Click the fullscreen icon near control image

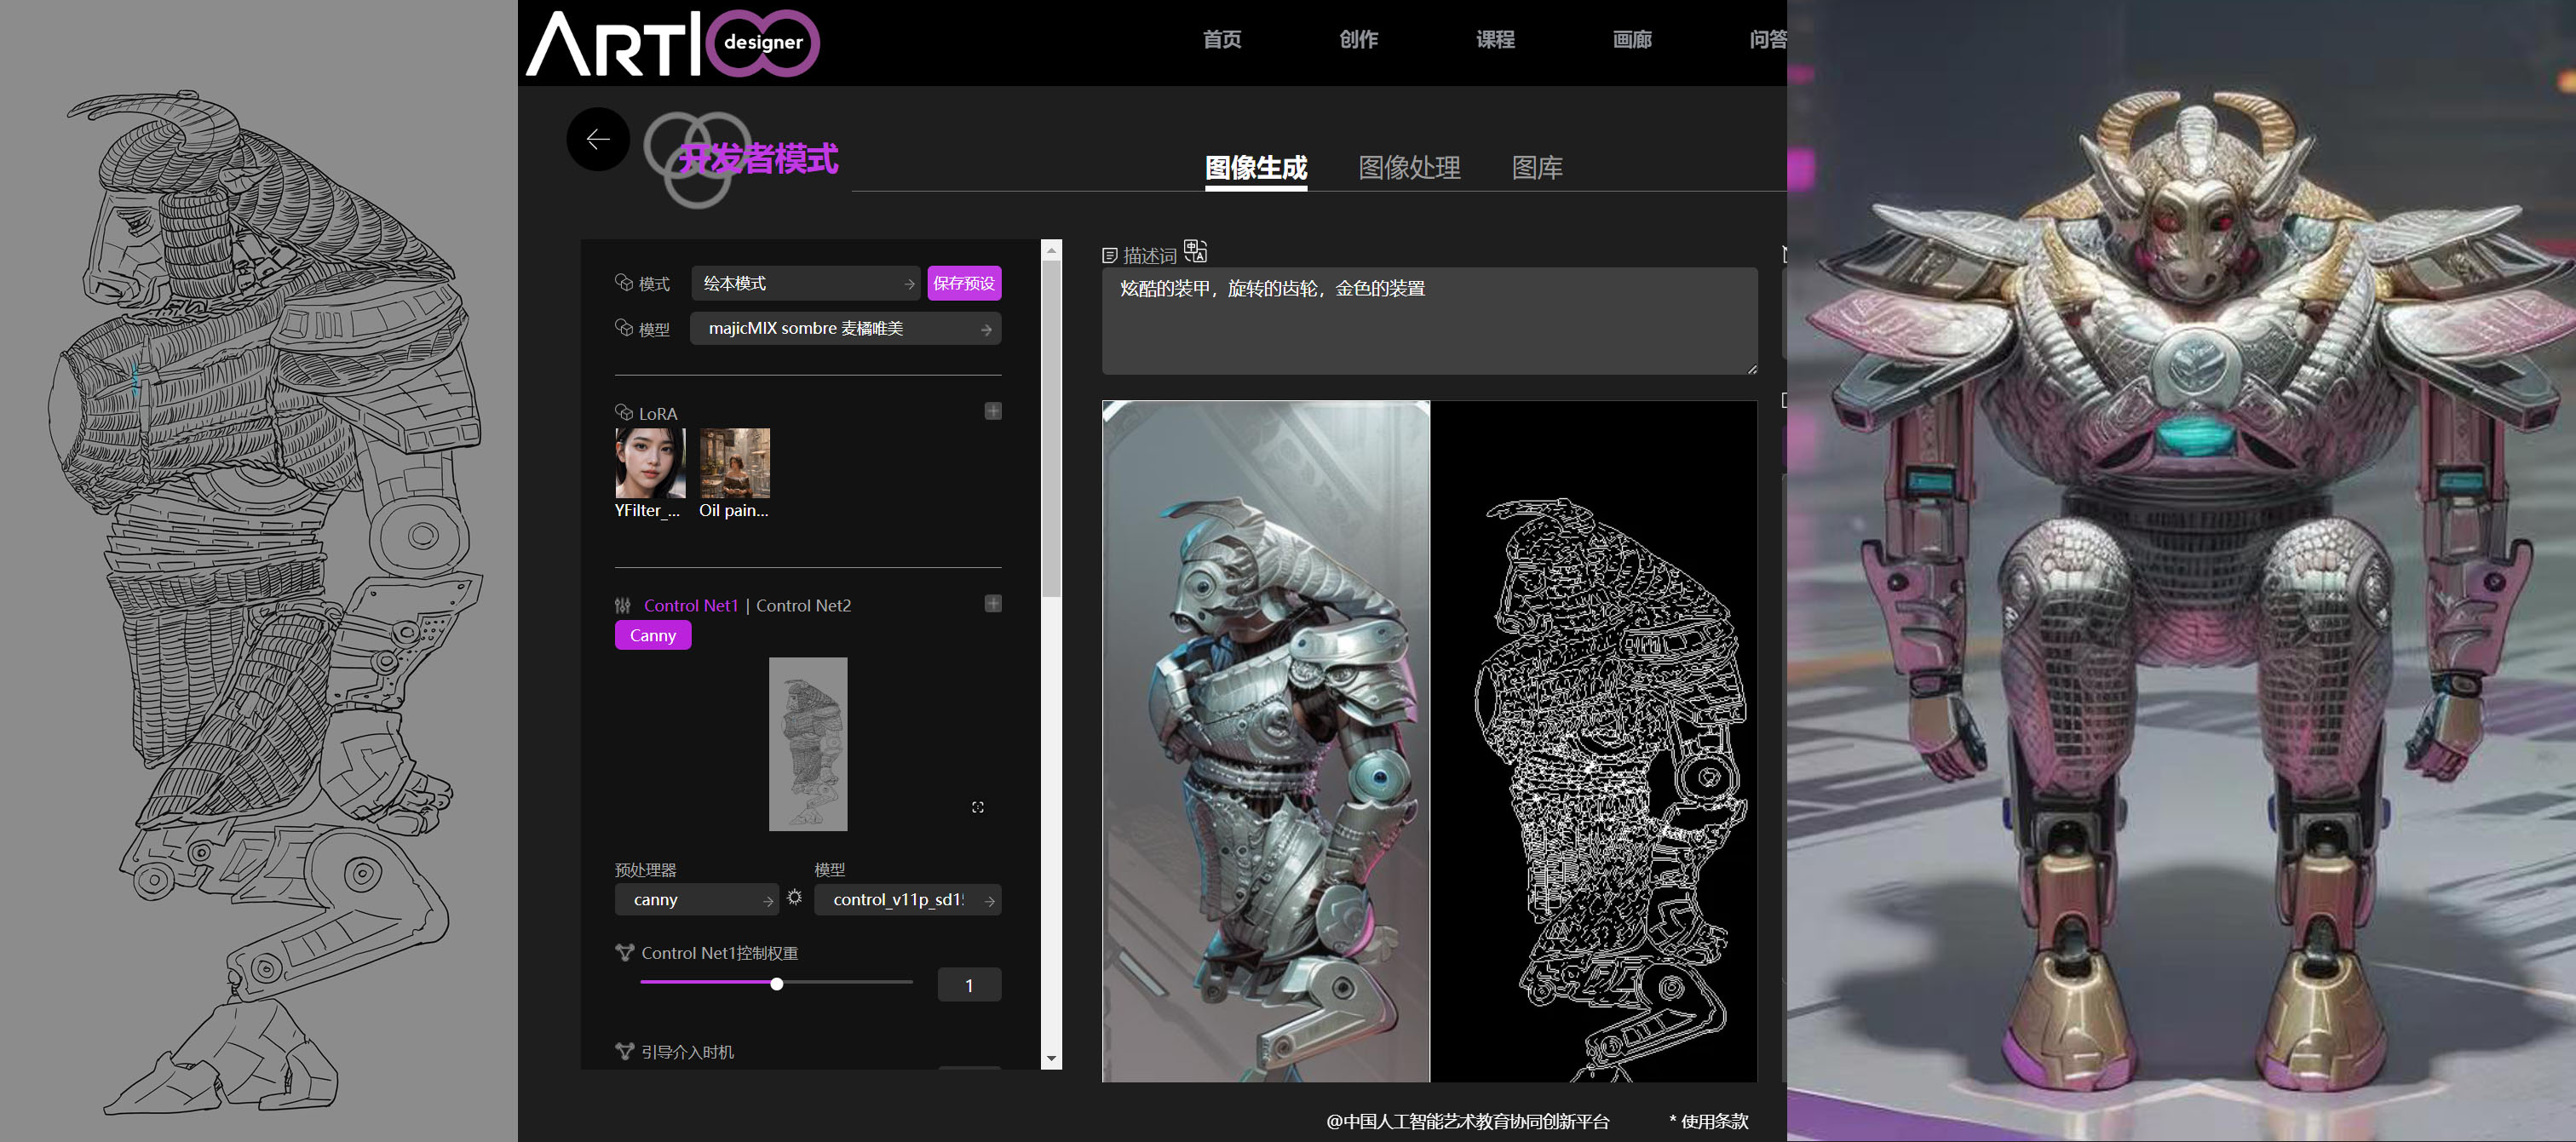coord(977,807)
